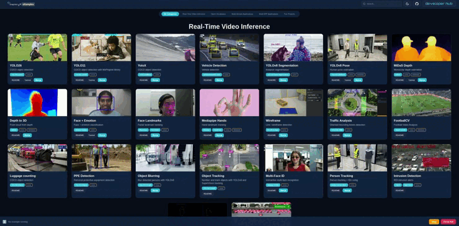The width and height of the screenshot is (459, 226).
Task: Select the Multi-DFP Applications tab
Action: [x=269, y=14]
